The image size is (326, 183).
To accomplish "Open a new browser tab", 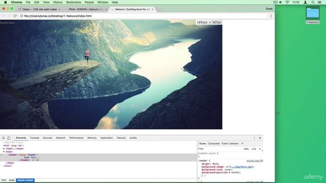I will pyautogui.click(x=159, y=10).
